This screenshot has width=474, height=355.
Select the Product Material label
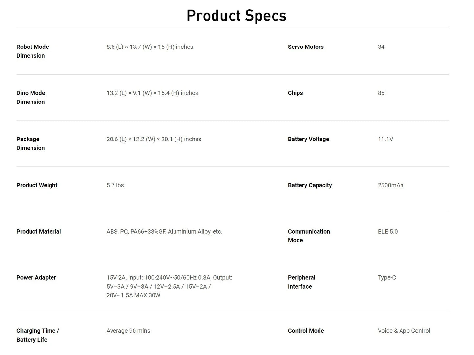coord(39,232)
